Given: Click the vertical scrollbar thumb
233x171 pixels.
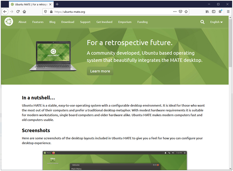Looking at the screenshot, I should pos(230,43).
